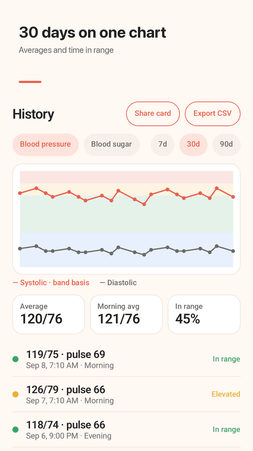Click green status dot for Sep 6
253x451 pixels.
(15, 430)
